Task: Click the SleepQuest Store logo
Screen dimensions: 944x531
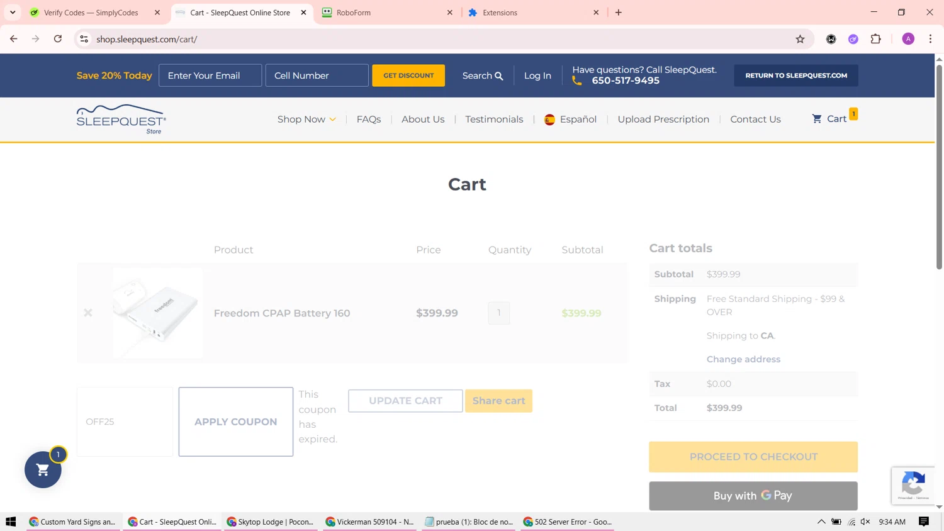Action: [121, 120]
